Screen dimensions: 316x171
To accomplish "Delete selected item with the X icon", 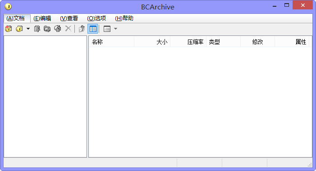I will pyautogui.click(x=68, y=29).
